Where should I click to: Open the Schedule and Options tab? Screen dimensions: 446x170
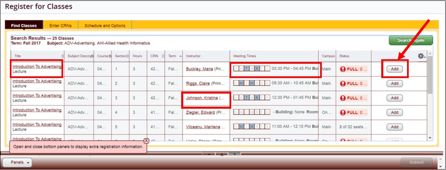click(105, 25)
